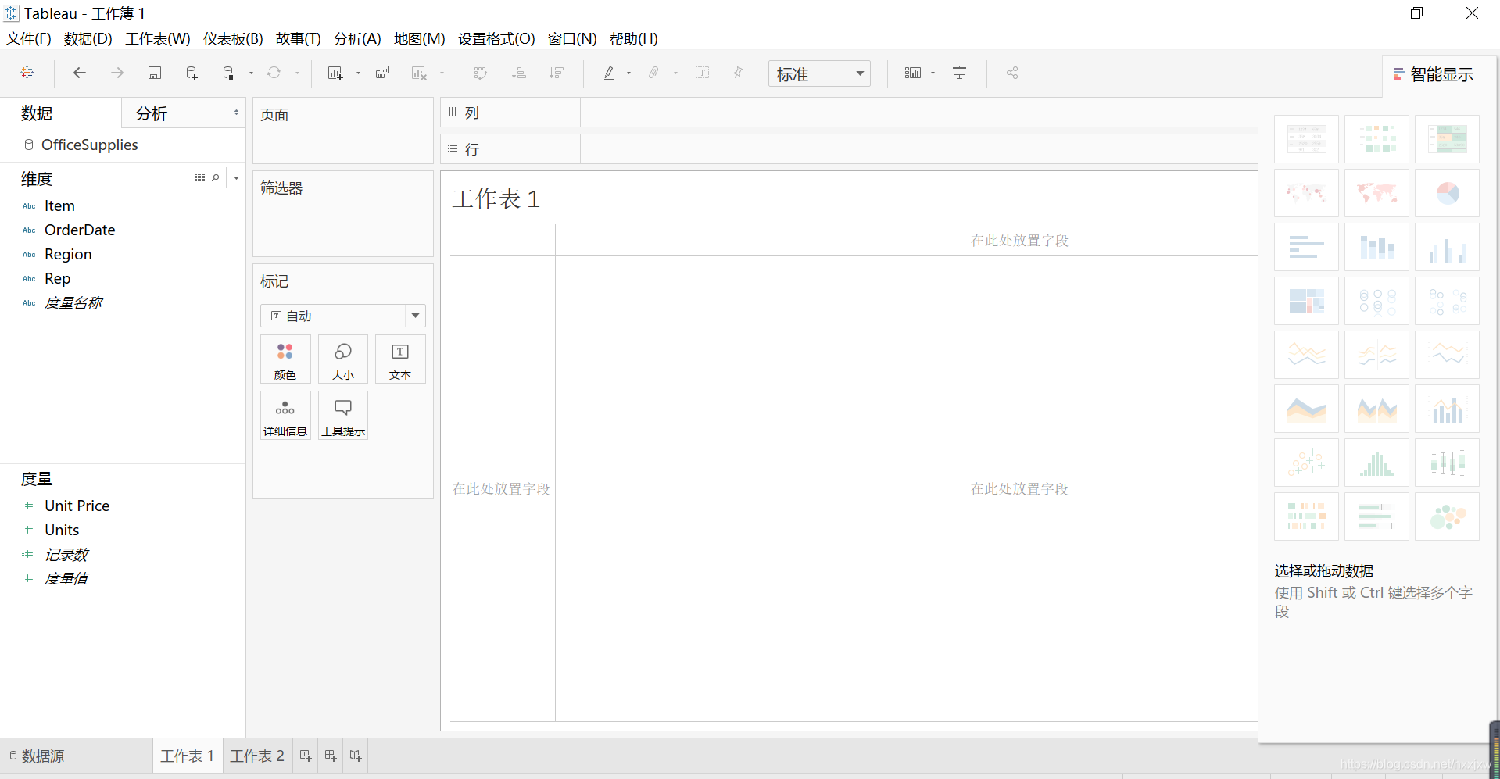Open the clear sheet dropdown arrow
Image resolution: width=1500 pixels, height=779 pixels.
pyautogui.click(x=442, y=73)
